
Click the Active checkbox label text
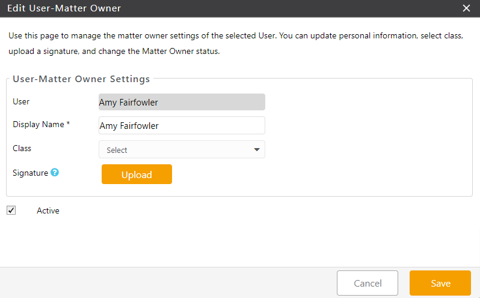[48, 211]
